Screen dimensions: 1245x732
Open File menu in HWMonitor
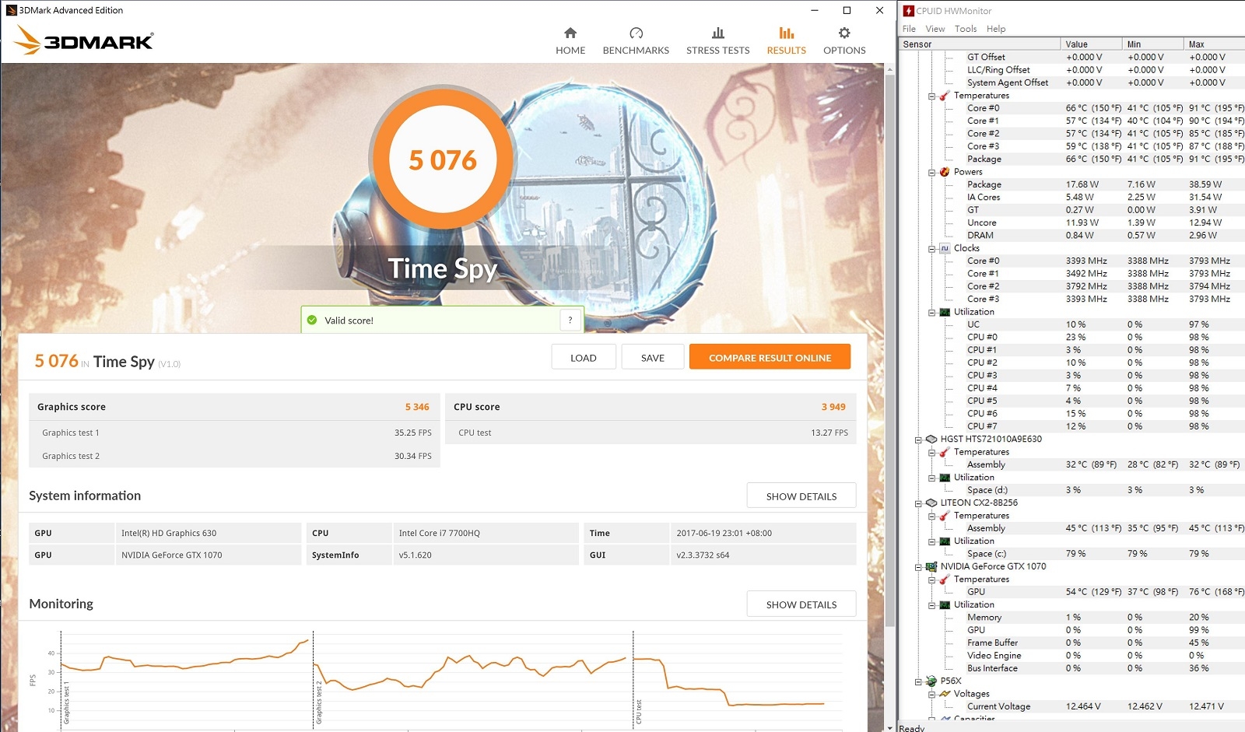coord(909,29)
